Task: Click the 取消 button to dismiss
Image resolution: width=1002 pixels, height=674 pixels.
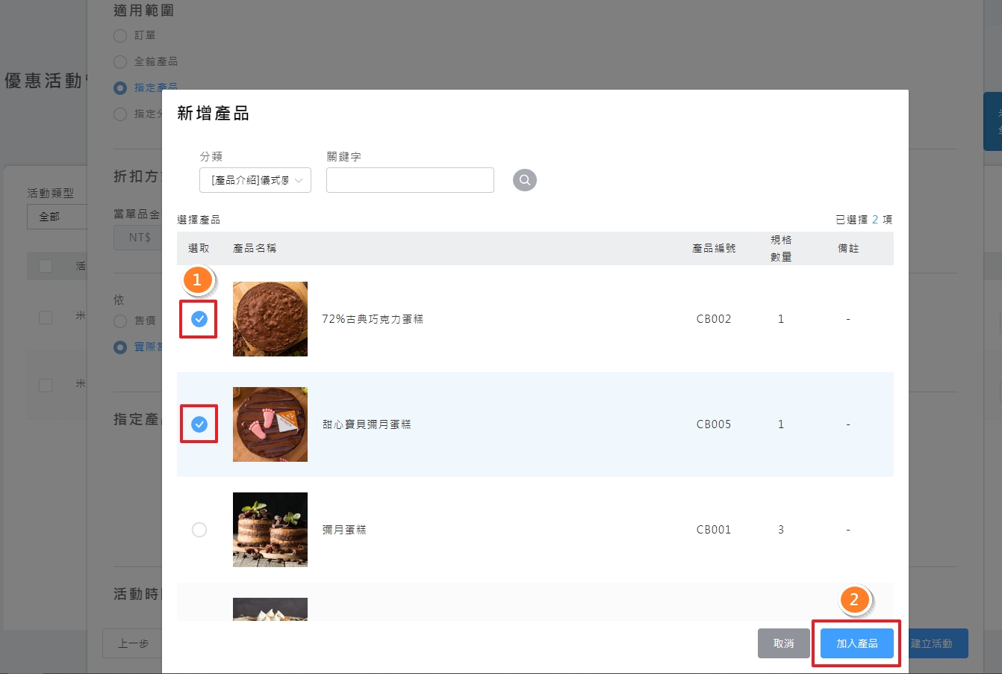Action: click(x=784, y=643)
